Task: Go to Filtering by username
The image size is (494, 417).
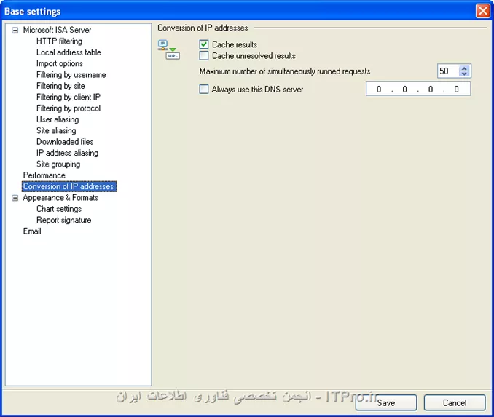Action: pos(71,74)
